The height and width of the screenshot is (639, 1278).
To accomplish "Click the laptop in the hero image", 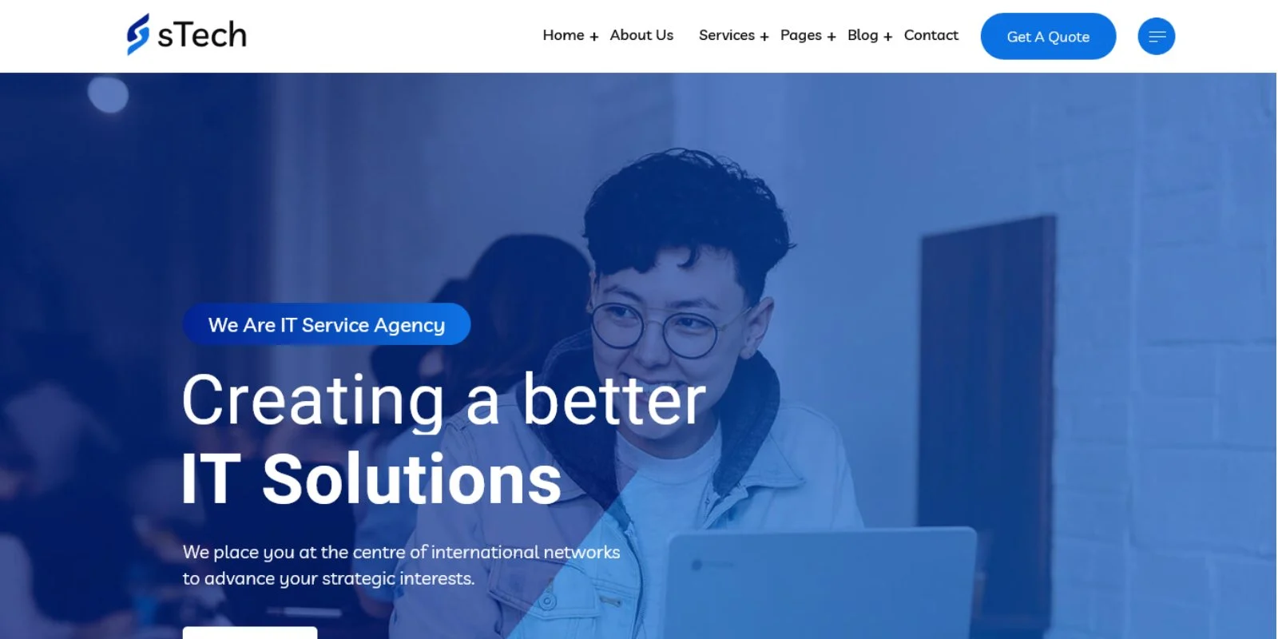I will pos(821,583).
